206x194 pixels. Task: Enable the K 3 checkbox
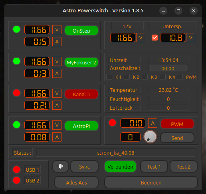[145, 77]
